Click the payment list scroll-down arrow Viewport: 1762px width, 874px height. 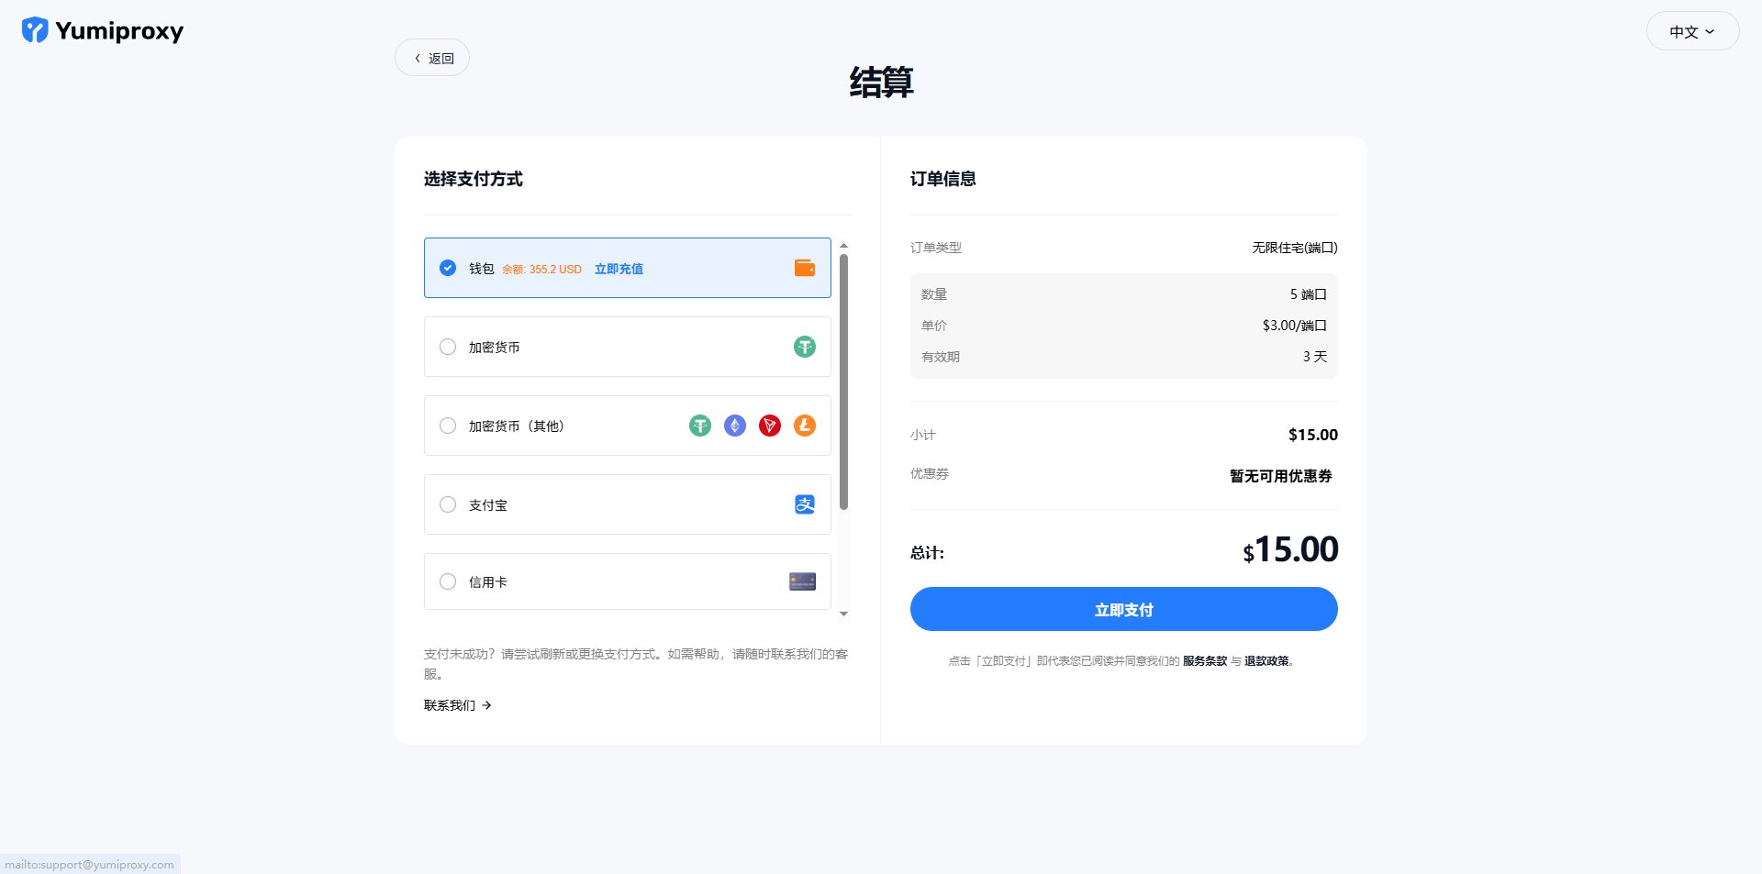pos(843,614)
